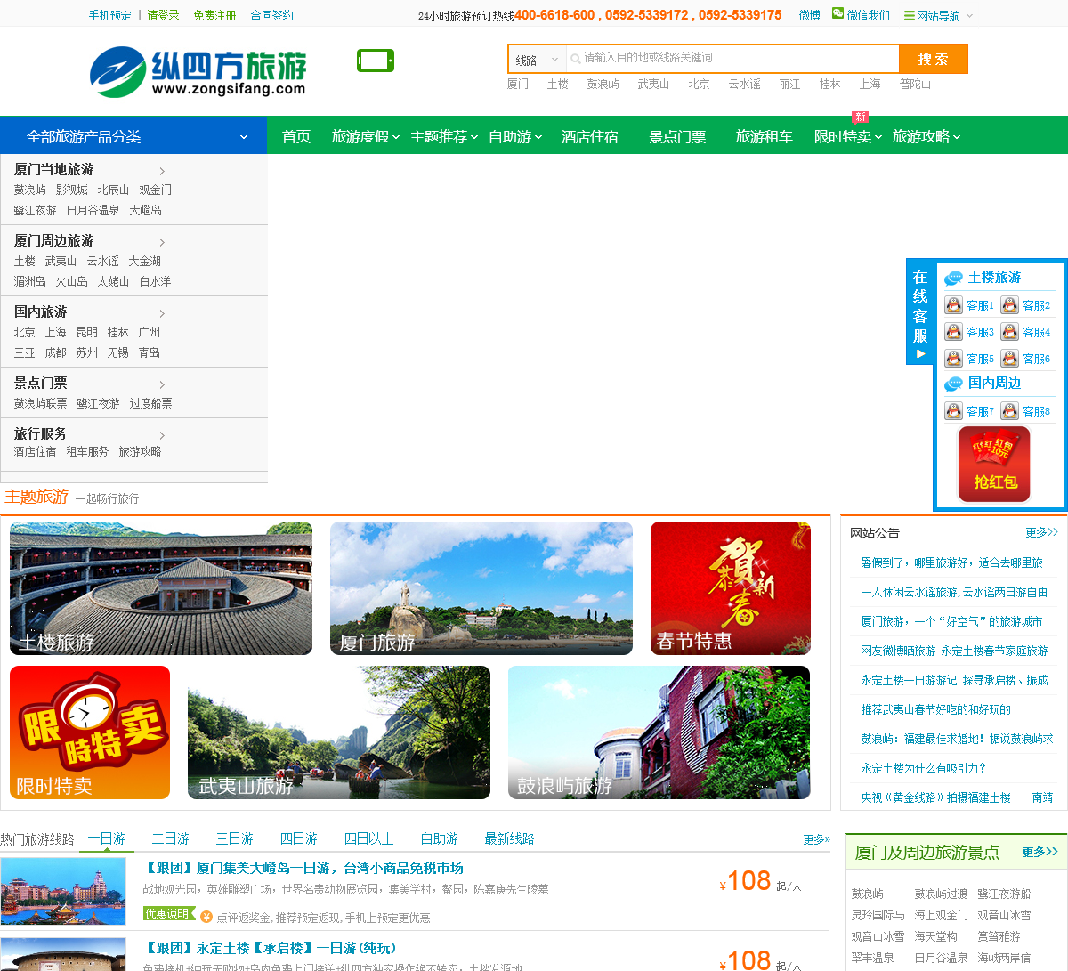Click the 优惠说明 green tag
1068x971 pixels.
pyautogui.click(x=168, y=914)
